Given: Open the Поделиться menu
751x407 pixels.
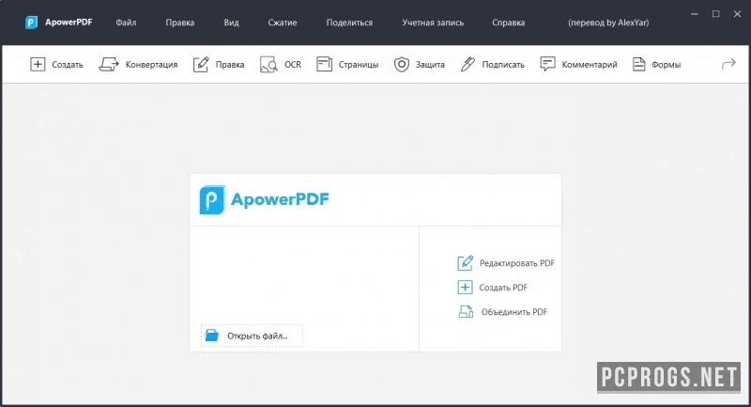Looking at the screenshot, I should point(349,23).
